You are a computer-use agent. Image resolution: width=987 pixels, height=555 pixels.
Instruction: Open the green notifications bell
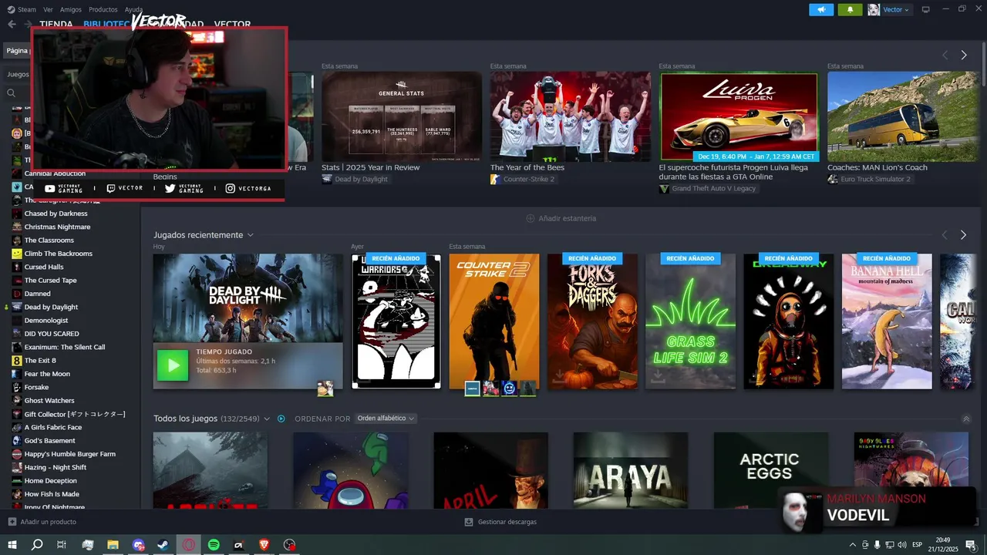(851, 9)
